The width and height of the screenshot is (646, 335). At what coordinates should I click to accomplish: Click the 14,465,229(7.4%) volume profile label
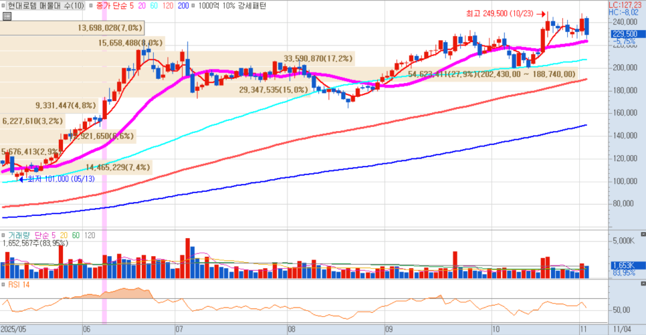tap(118, 167)
